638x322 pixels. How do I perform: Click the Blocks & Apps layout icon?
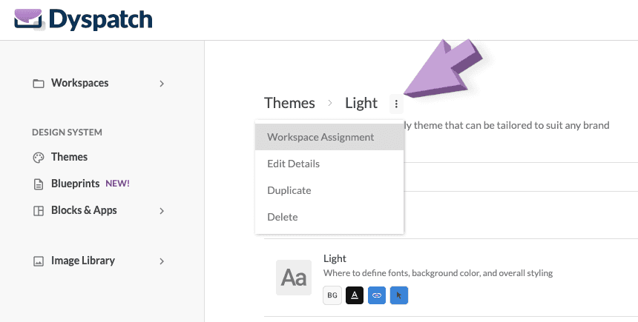pos(39,211)
